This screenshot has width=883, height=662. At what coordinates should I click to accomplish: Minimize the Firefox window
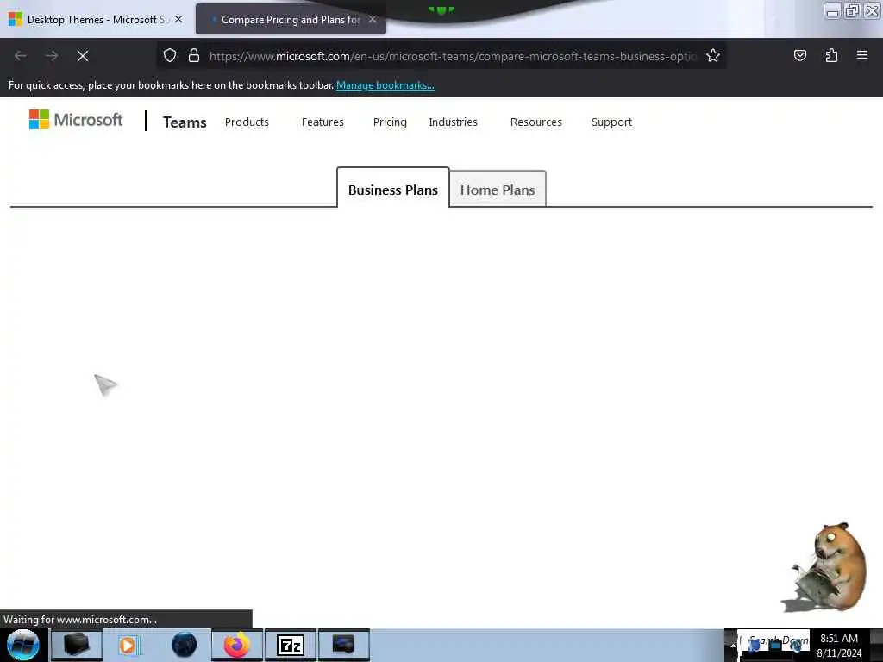click(832, 10)
